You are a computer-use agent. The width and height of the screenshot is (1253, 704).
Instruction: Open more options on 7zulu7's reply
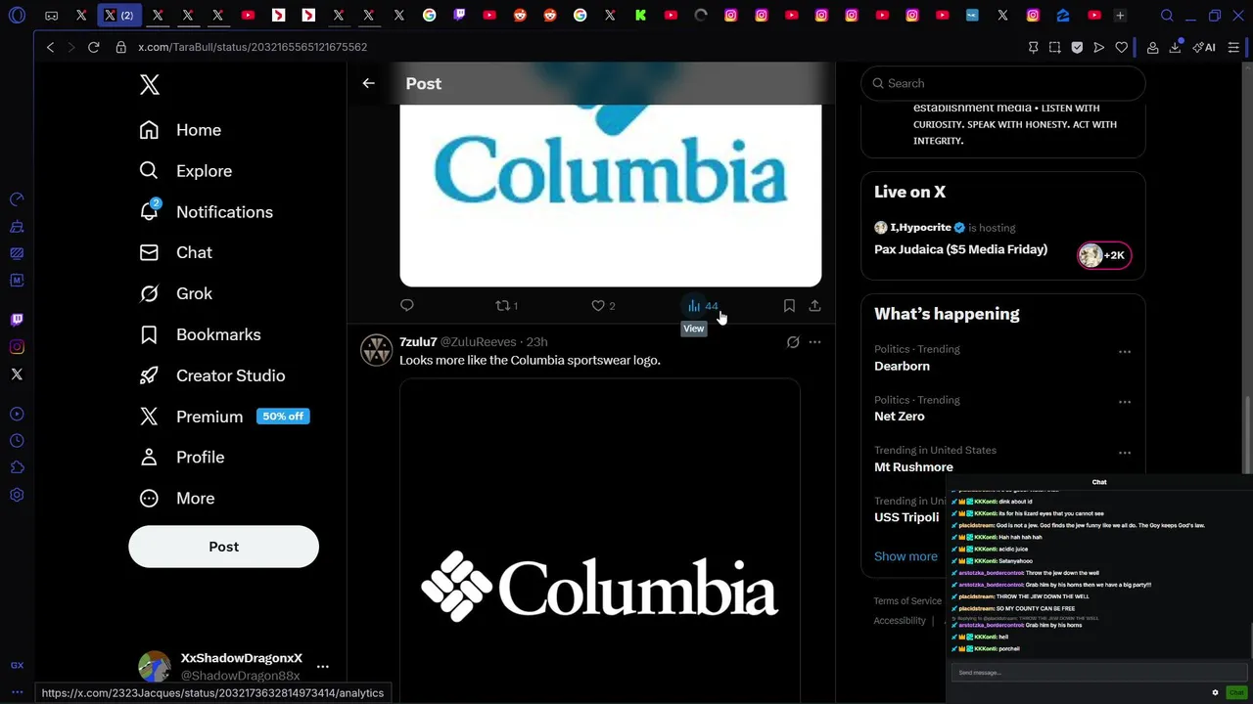(x=814, y=342)
